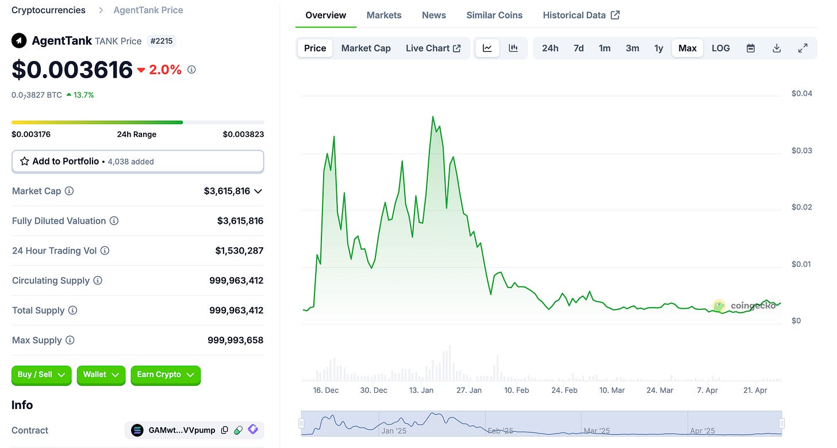Click the price line peak on chart
Viewport: 837px width, 448px height.
coord(432,117)
